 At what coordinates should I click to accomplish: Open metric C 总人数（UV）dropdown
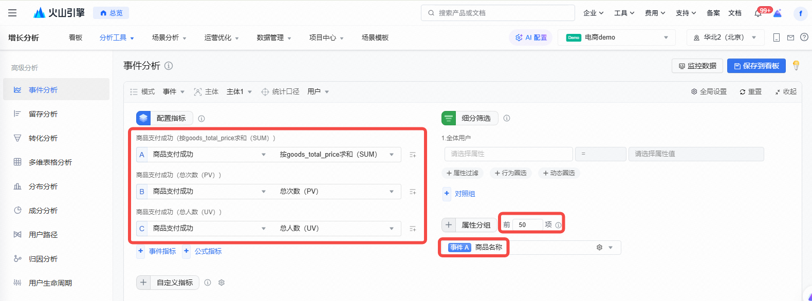[x=336, y=228]
